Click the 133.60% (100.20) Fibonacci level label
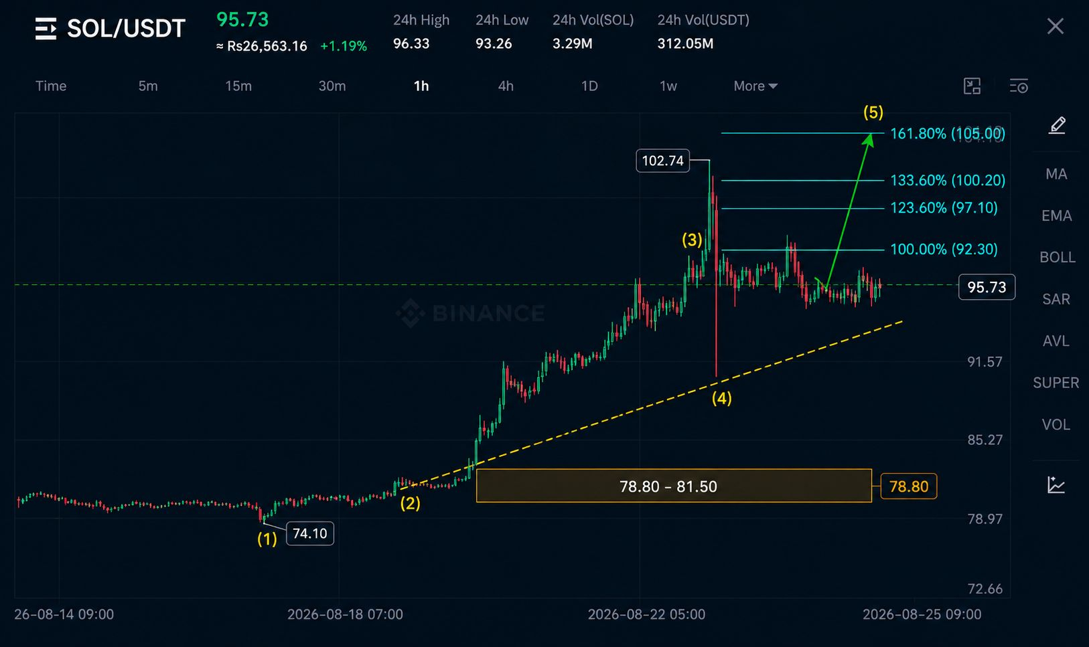 click(948, 180)
